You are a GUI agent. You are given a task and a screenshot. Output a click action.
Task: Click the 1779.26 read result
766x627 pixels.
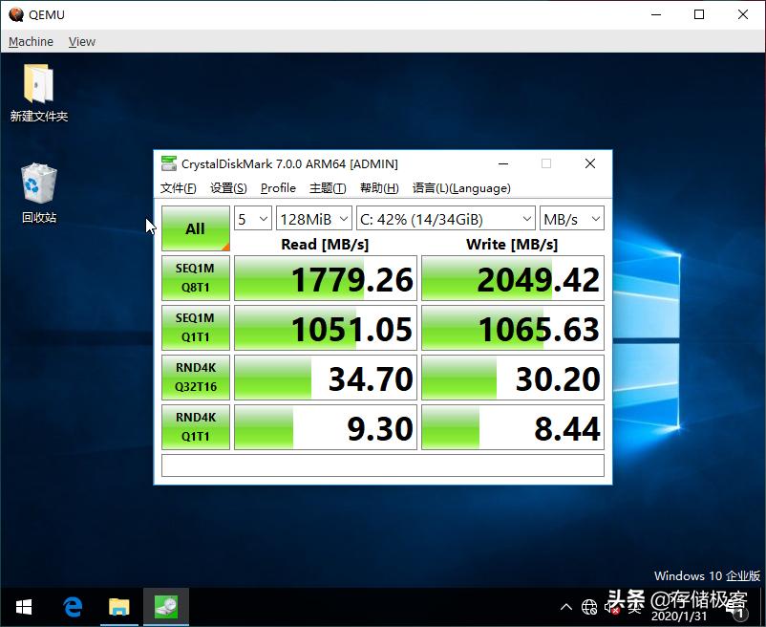pos(326,278)
